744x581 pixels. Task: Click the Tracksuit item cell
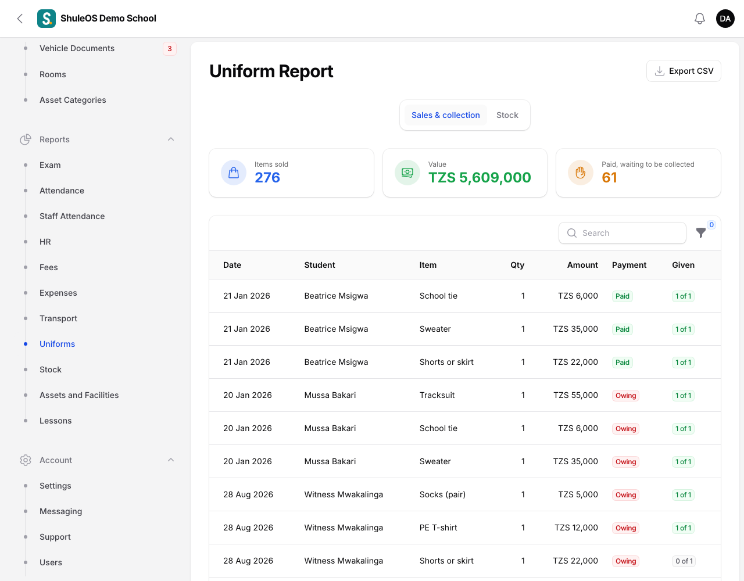tap(437, 395)
